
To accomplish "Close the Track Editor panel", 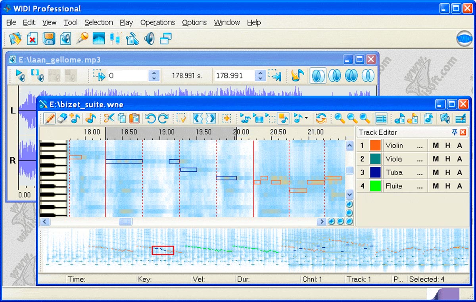I will [x=463, y=132].
